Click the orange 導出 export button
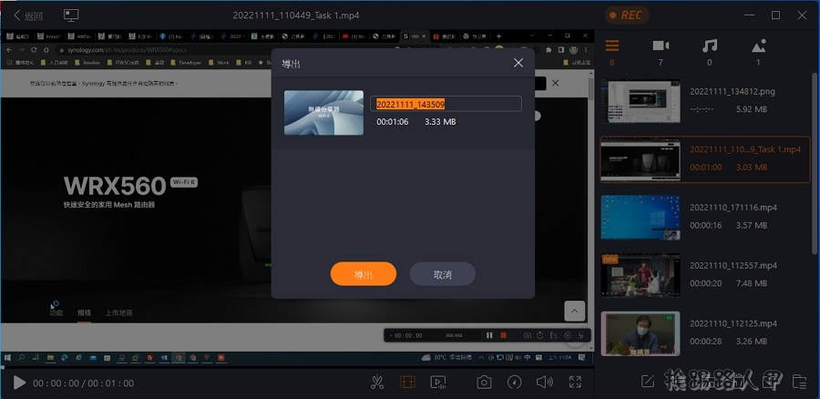The width and height of the screenshot is (820, 399). click(x=363, y=274)
